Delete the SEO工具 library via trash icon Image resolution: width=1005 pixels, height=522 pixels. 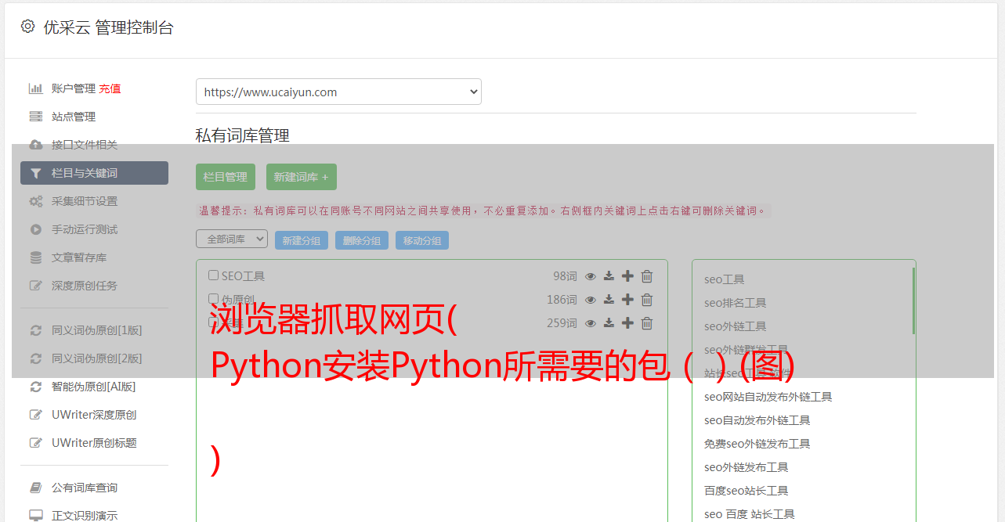647,276
